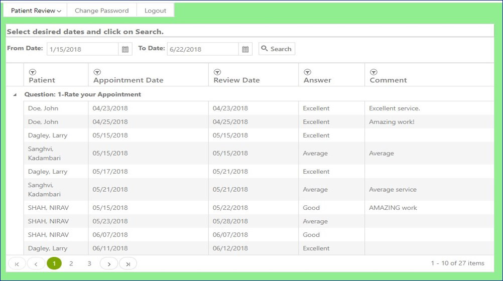Go to the last page arrow icon
Screen dimensions: 503x281
(x=128, y=263)
